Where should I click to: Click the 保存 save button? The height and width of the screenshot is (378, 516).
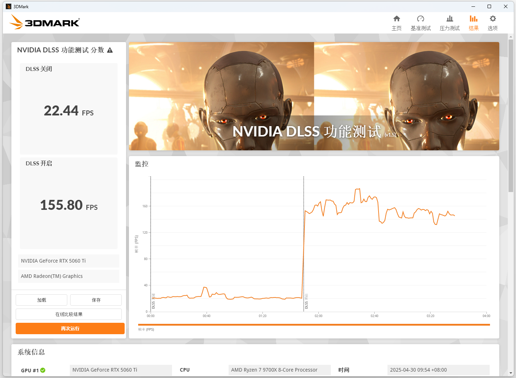tap(96, 300)
